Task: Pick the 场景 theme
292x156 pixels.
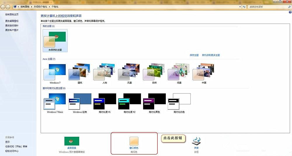Action: coord(179,74)
